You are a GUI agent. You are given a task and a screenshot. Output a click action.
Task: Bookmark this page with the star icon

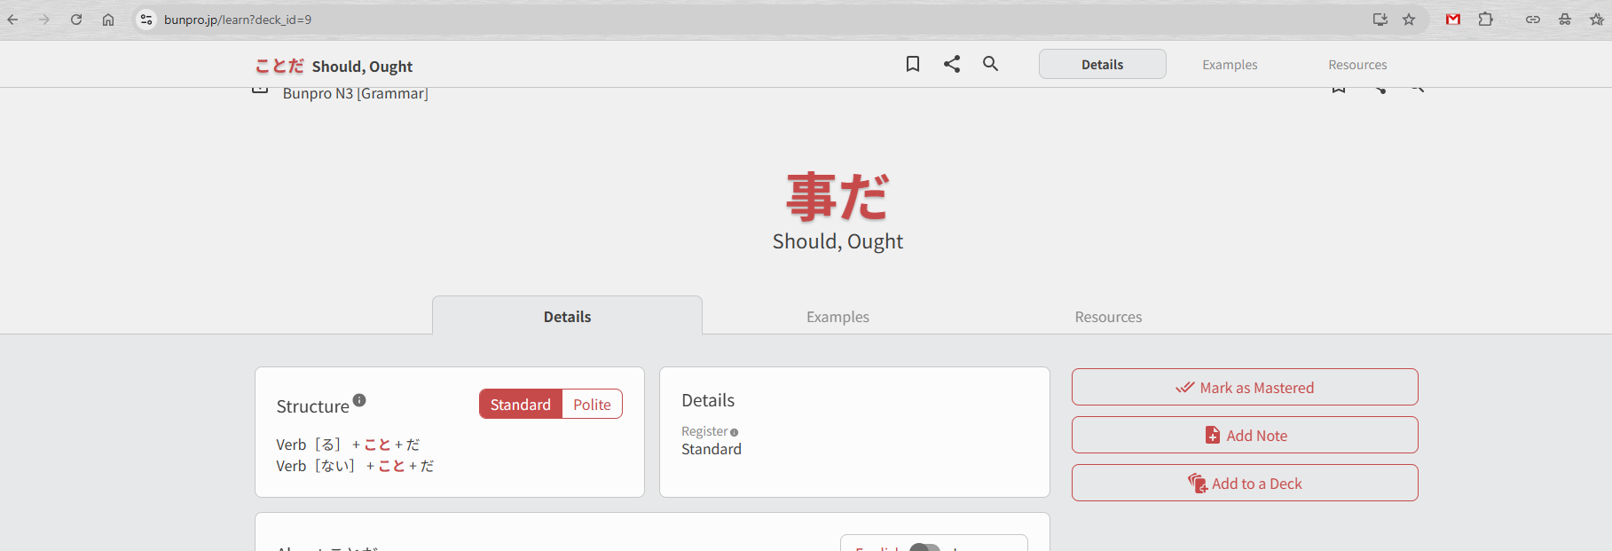[x=1409, y=20]
